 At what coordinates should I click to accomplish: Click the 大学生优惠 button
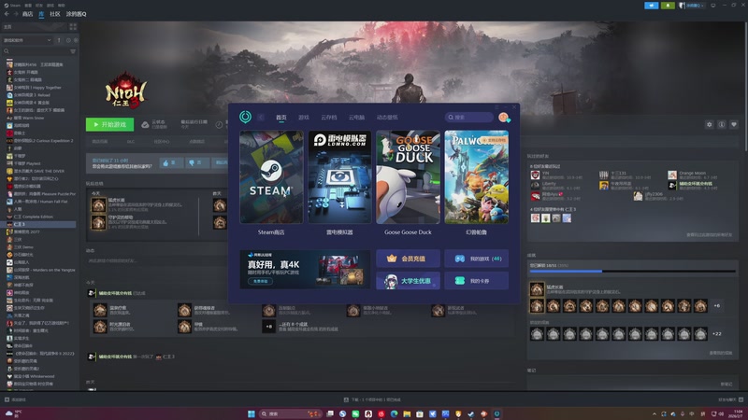(408, 281)
